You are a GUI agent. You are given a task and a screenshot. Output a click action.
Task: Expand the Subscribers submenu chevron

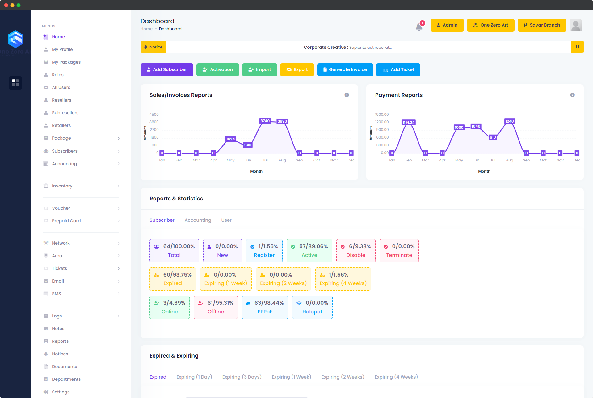pyautogui.click(x=119, y=151)
